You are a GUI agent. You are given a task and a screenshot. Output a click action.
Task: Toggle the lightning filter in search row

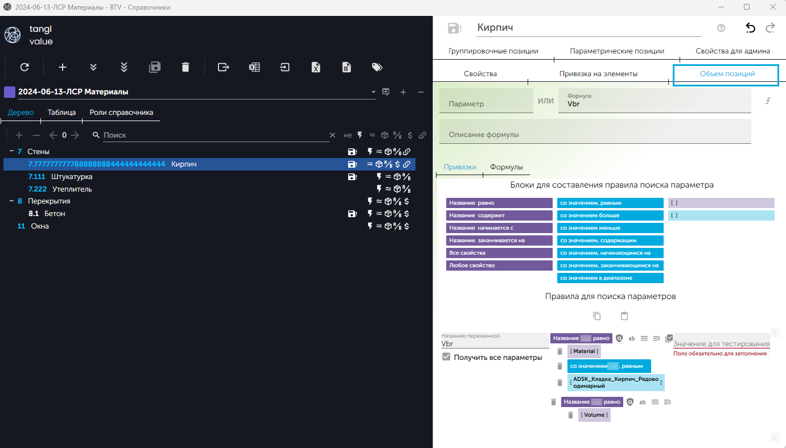coord(360,135)
